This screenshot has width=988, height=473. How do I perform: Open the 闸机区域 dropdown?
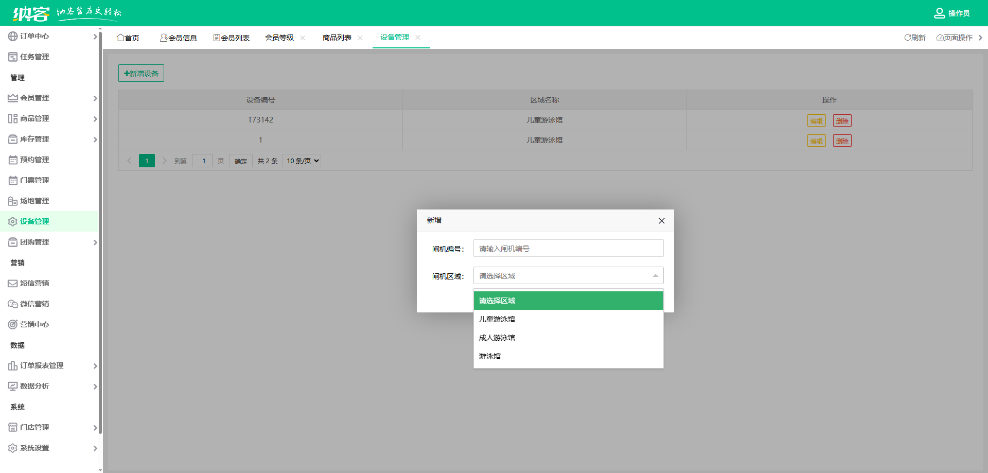tap(568, 275)
